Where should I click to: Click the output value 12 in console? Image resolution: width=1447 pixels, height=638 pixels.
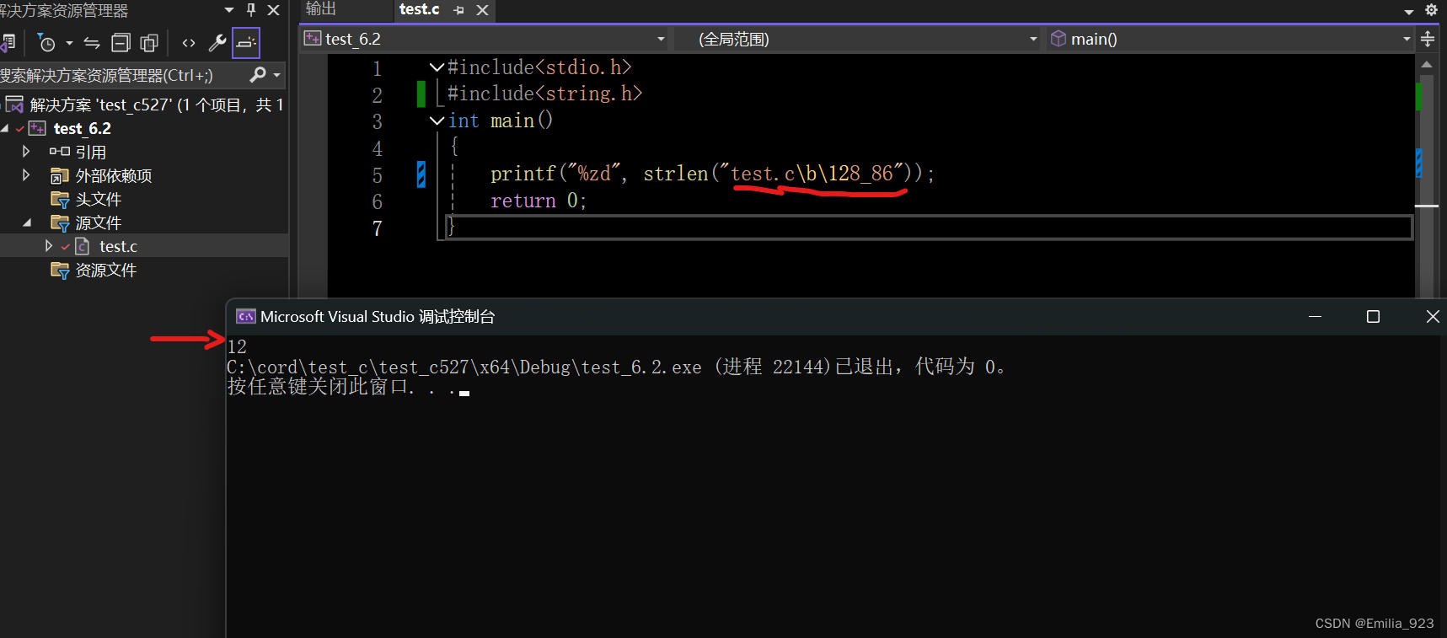[237, 346]
